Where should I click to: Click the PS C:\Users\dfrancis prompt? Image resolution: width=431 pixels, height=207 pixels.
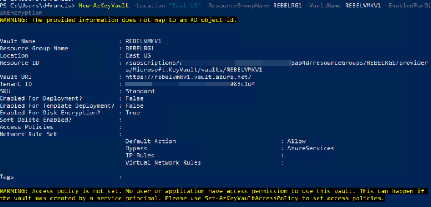pyautogui.click(x=38, y=6)
